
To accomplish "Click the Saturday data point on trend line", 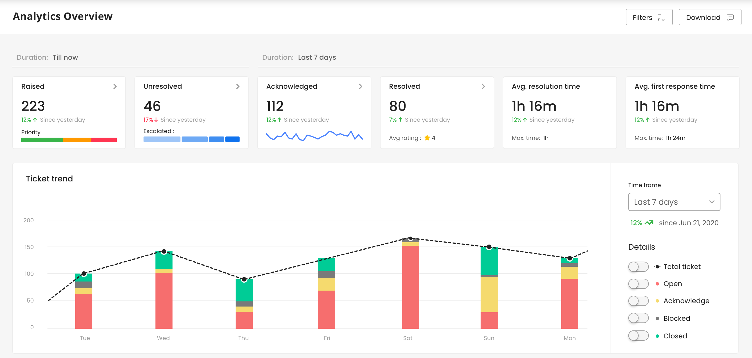I will click(410, 239).
